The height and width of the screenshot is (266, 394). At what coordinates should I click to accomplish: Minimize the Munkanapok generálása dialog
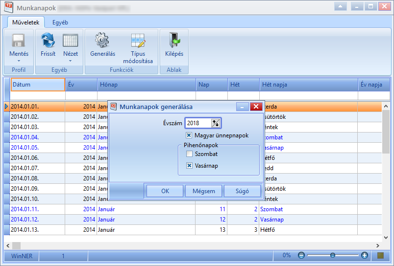tap(242, 107)
